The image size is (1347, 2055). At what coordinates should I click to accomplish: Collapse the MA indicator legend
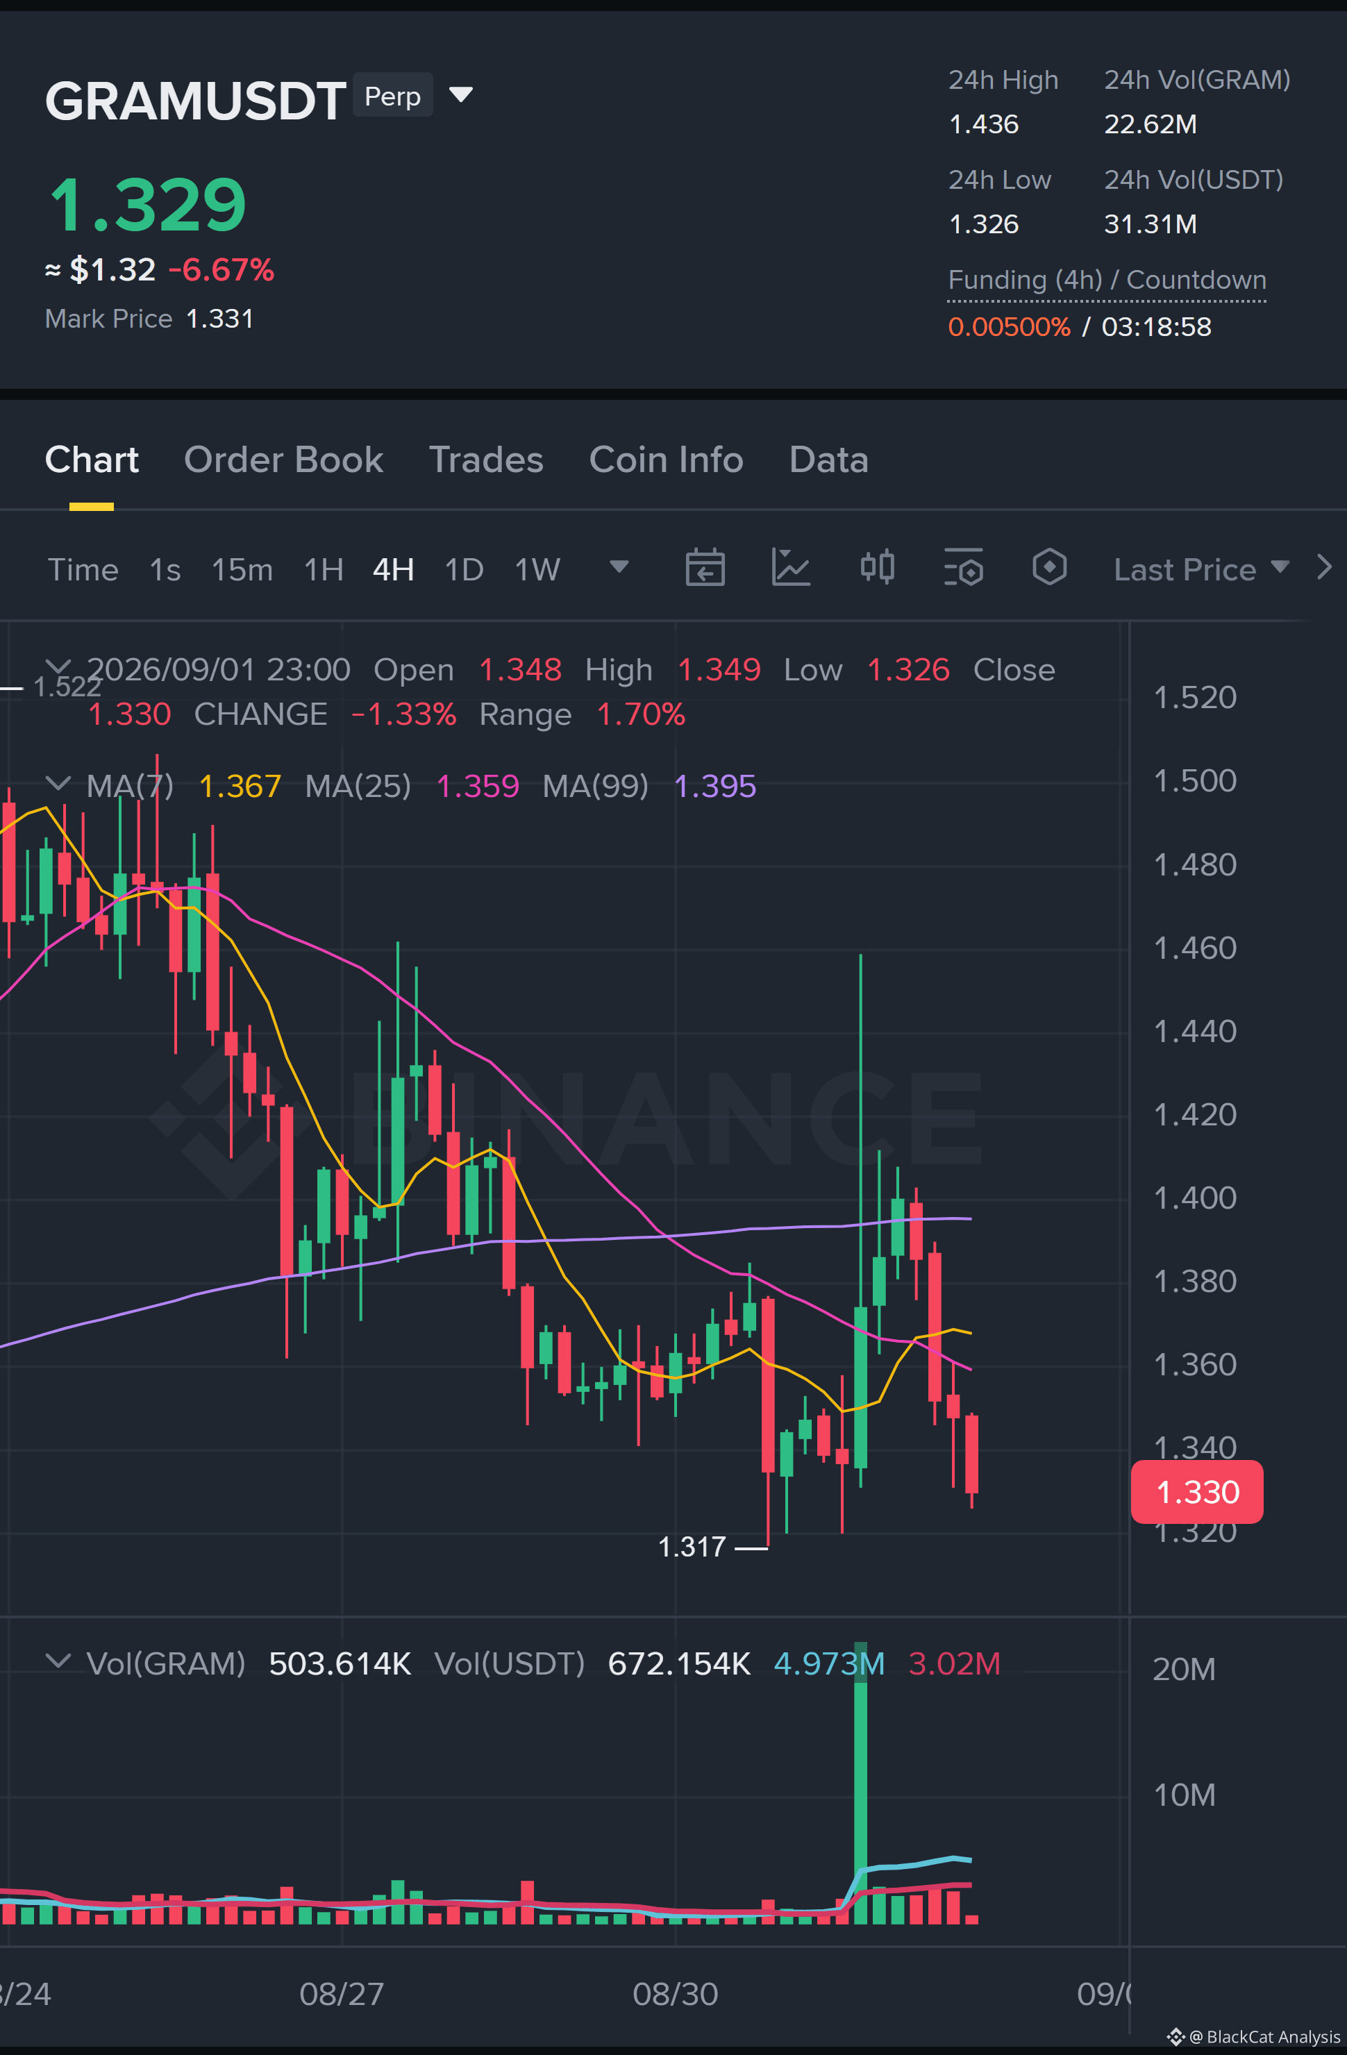(58, 784)
